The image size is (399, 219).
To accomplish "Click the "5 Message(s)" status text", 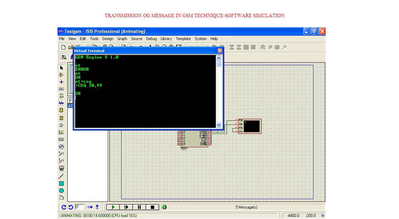I will click(246, 207).
